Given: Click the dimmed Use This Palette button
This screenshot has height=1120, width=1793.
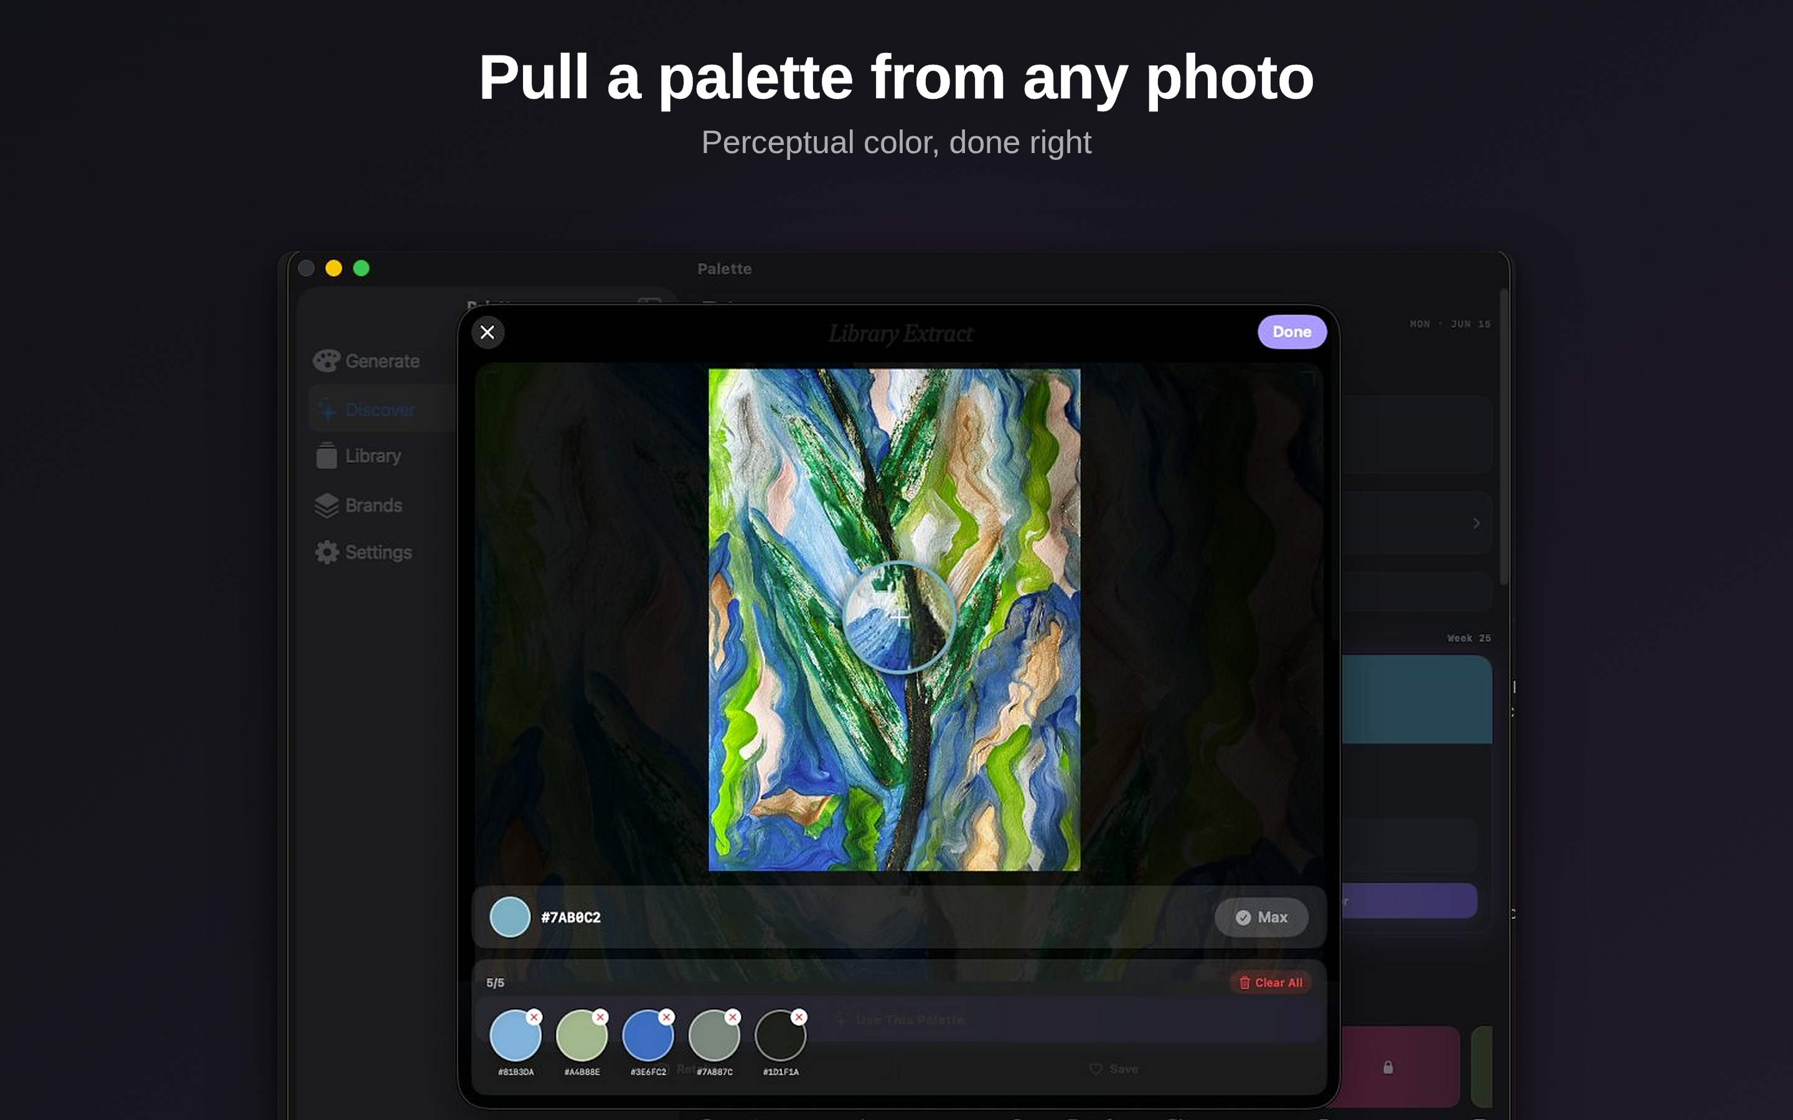Looking at the screenshot, I should coord(901,1020).
